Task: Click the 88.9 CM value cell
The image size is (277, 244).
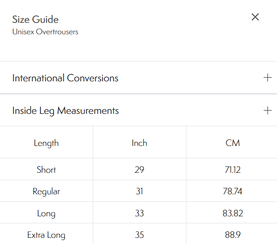Action: click(232, 235)
